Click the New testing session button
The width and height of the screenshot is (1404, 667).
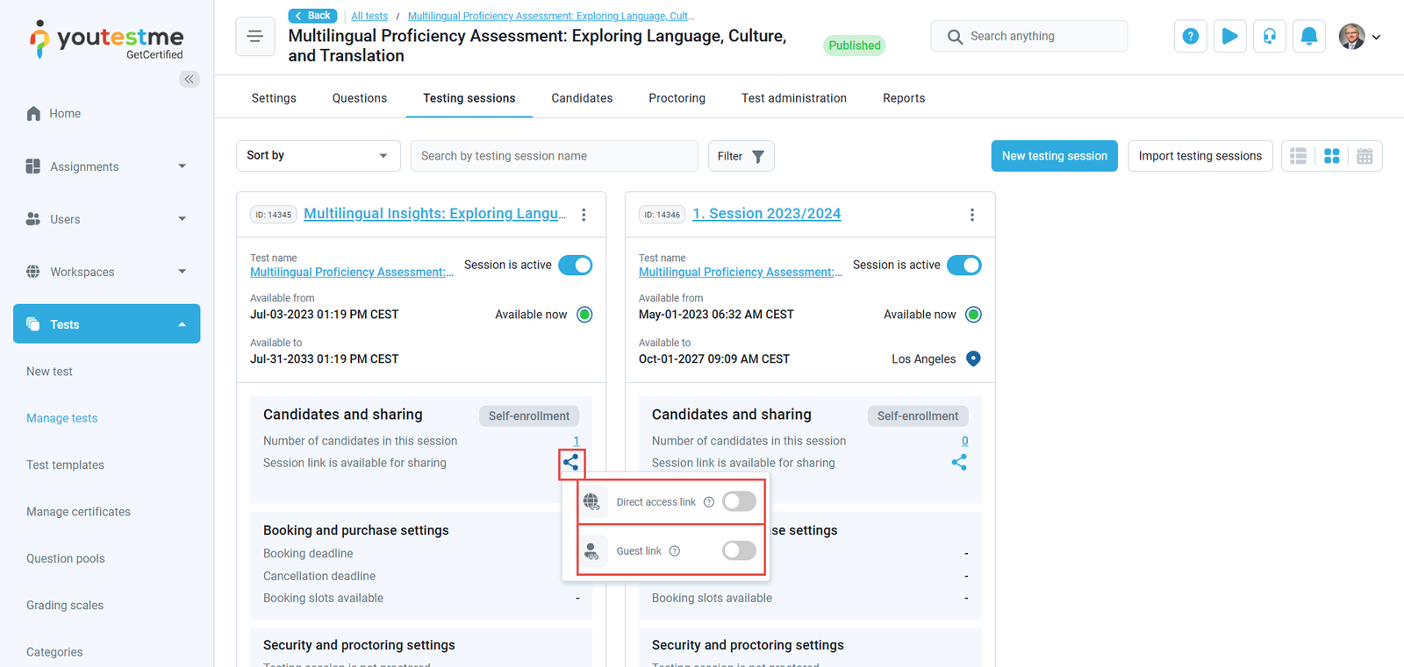(x=1054, y=156)
